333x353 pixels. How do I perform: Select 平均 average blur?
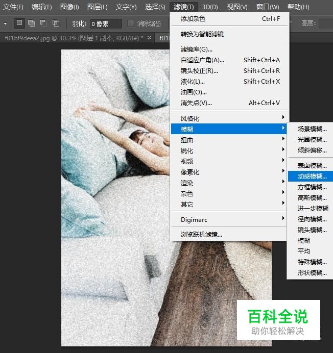tap(311, 251)
